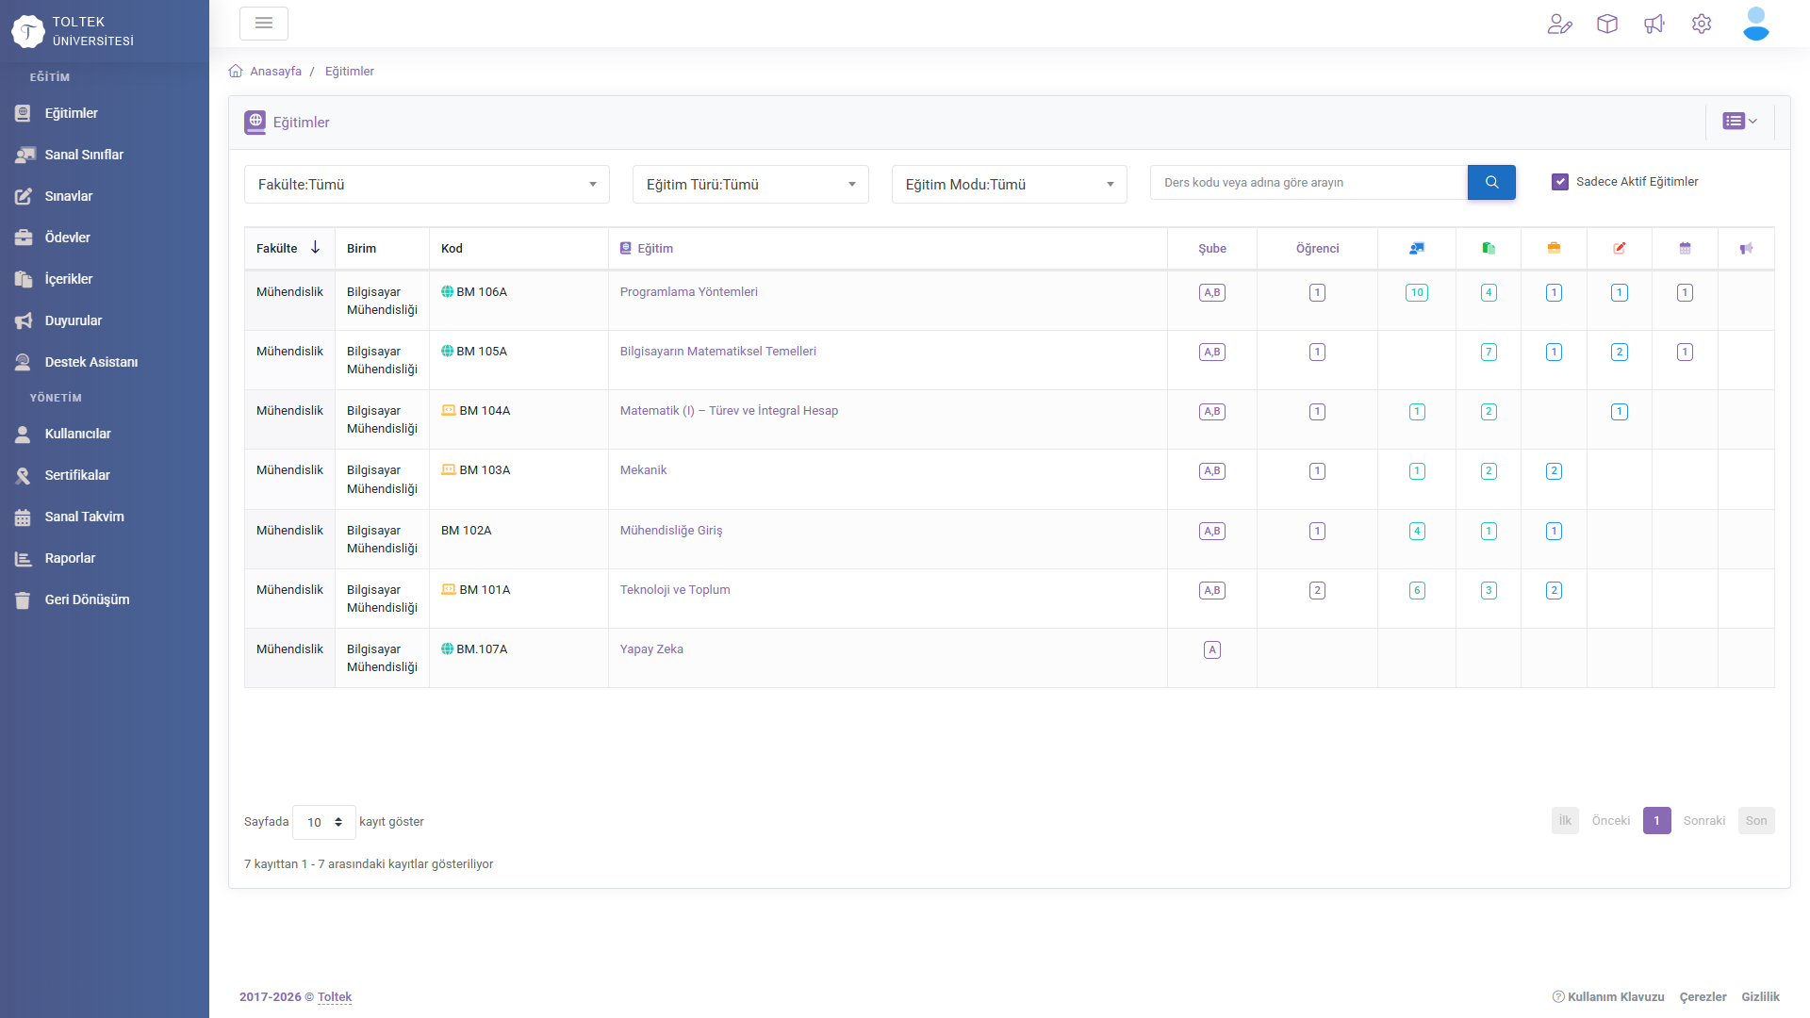Open the user profile avatar

coord(1755,24)
